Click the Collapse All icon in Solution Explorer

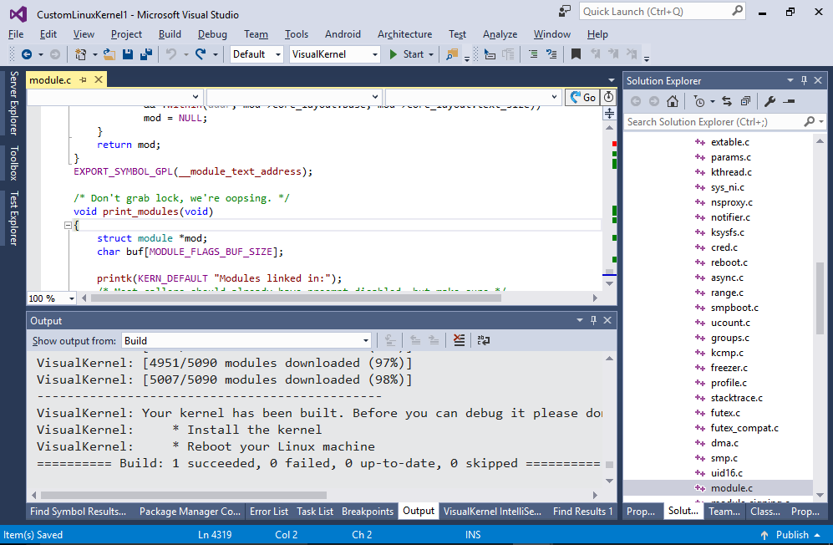coord(746,101)
